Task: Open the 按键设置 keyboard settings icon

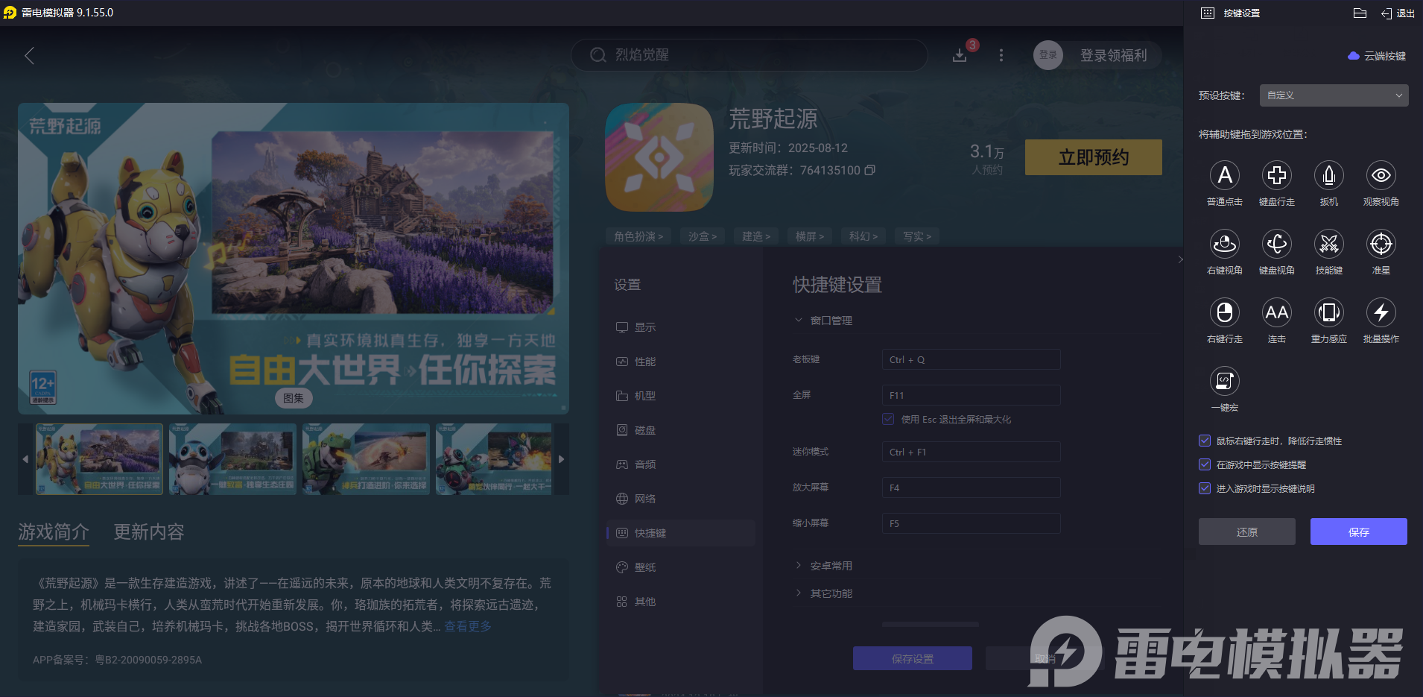Action: click(x=1208, y=13)
